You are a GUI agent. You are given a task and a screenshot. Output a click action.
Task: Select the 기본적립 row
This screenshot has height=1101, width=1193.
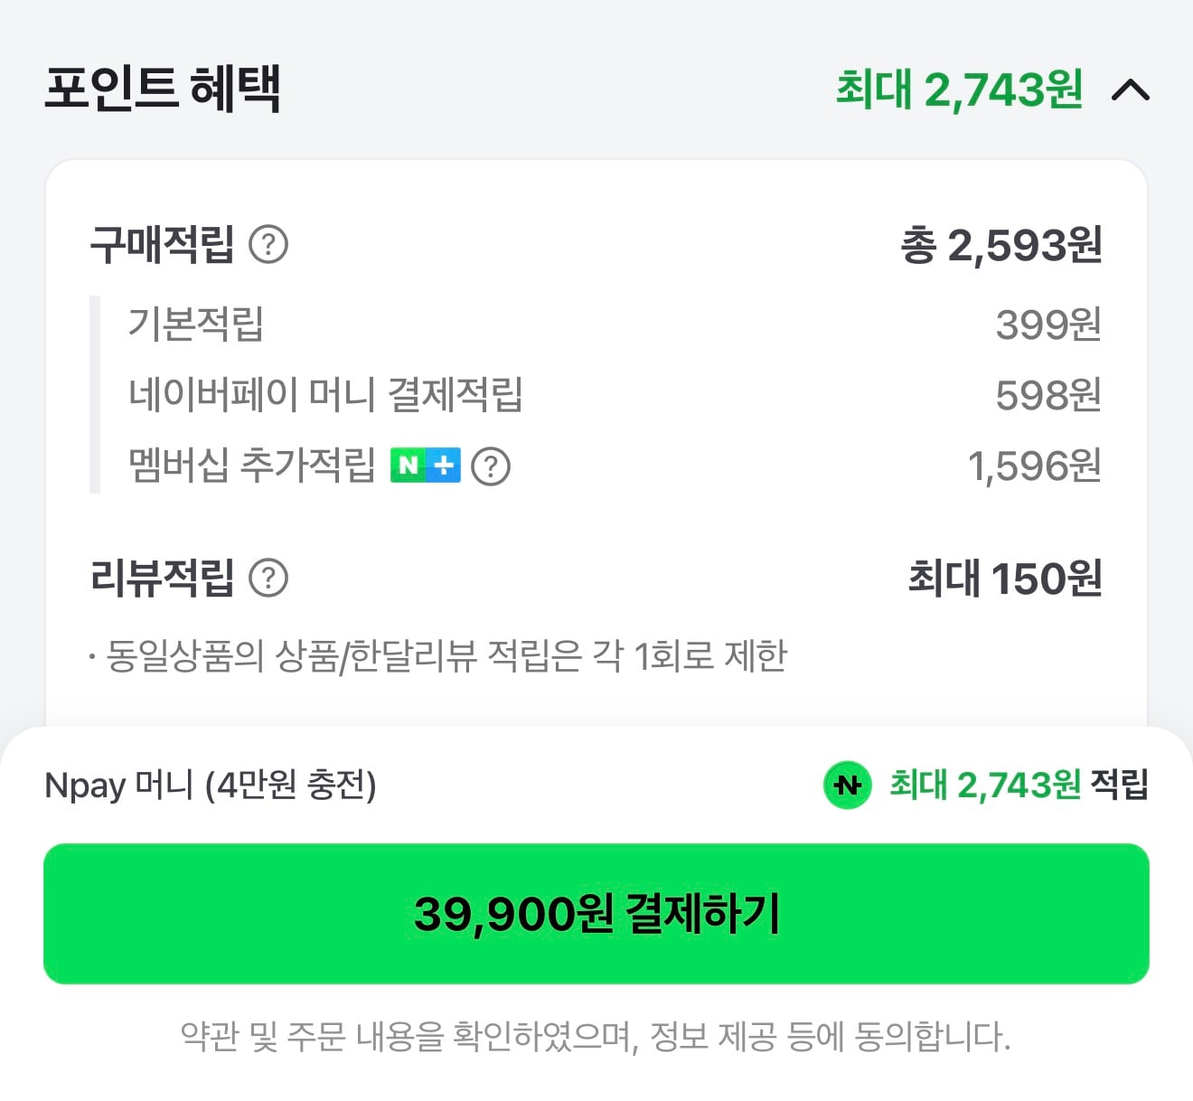(194, 325)
